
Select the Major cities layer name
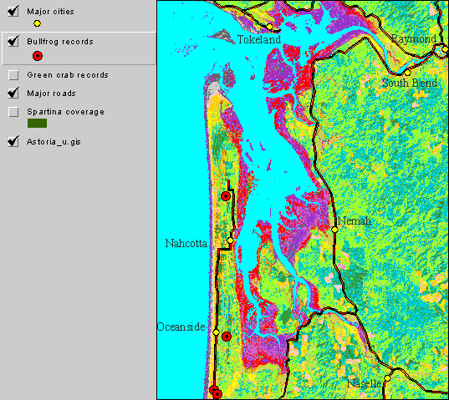tap(50, 12)
